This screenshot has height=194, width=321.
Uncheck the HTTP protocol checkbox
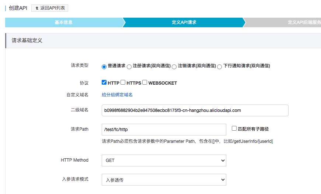pyautogui.click(x=104, y=82)
